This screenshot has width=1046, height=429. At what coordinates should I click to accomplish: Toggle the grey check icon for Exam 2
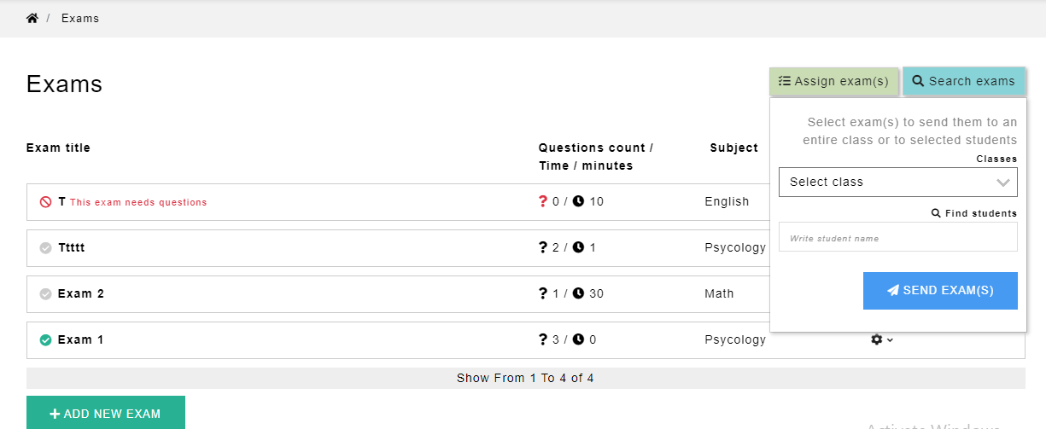pos(46,294)
